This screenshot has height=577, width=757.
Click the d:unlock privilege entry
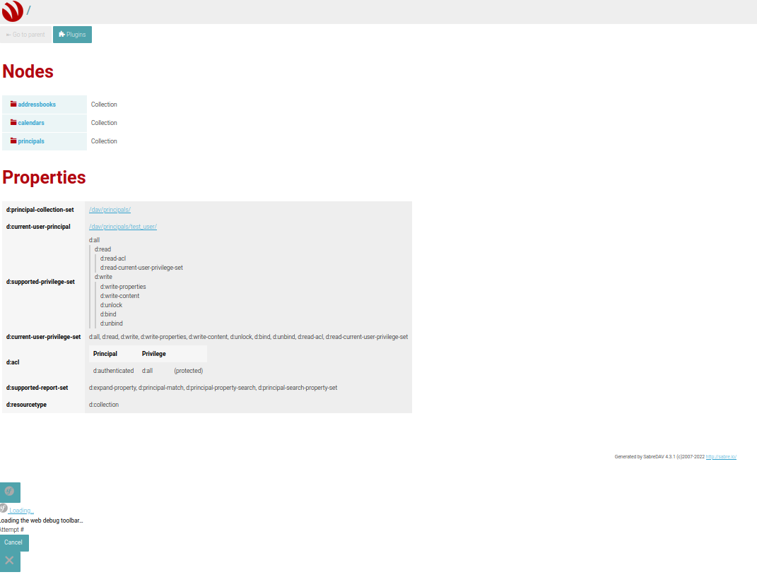pos(111,305)
